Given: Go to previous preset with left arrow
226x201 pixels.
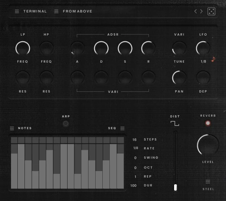Looking at the screenshot, I should click(195, 11).
